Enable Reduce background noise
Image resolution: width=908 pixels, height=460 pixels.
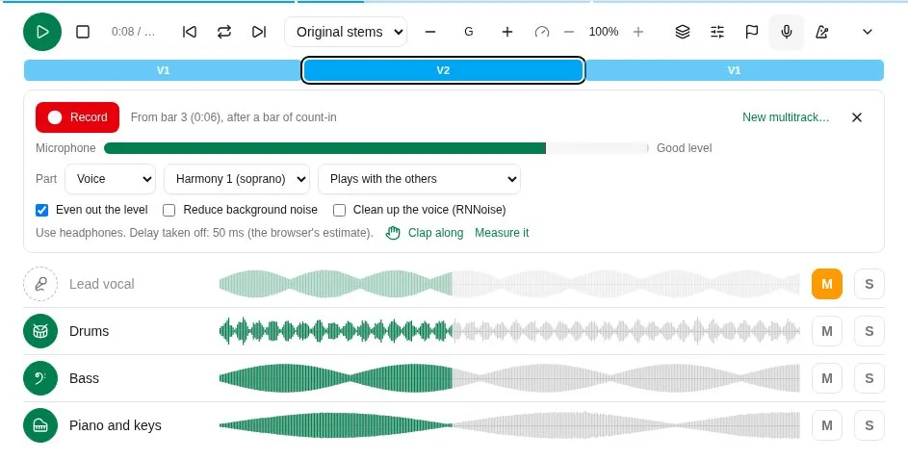[x=169, y=210]
